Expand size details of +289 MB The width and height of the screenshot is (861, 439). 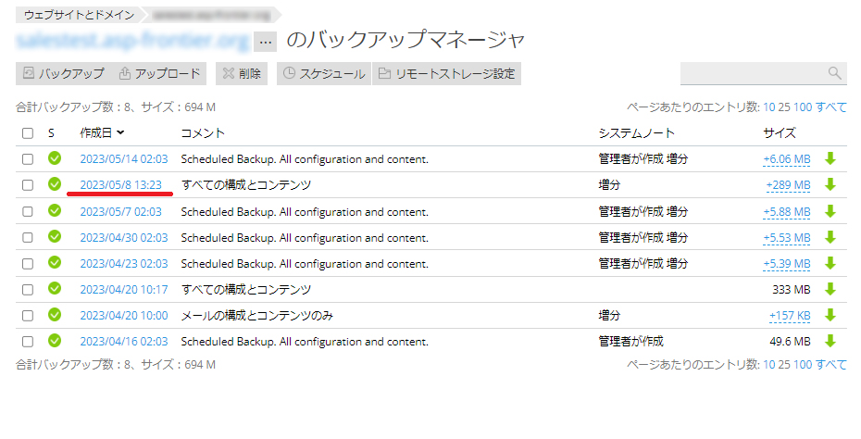tap(789, 185)
